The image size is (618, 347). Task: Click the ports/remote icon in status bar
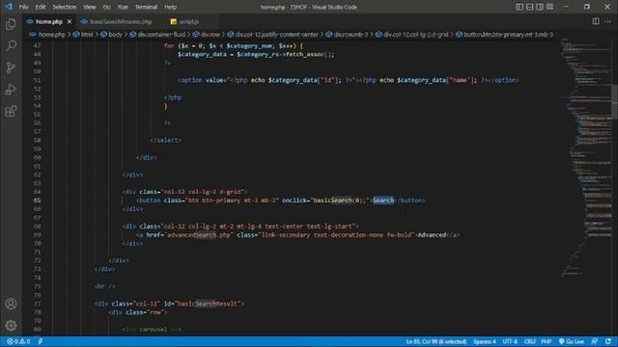[x=41, y=341]
